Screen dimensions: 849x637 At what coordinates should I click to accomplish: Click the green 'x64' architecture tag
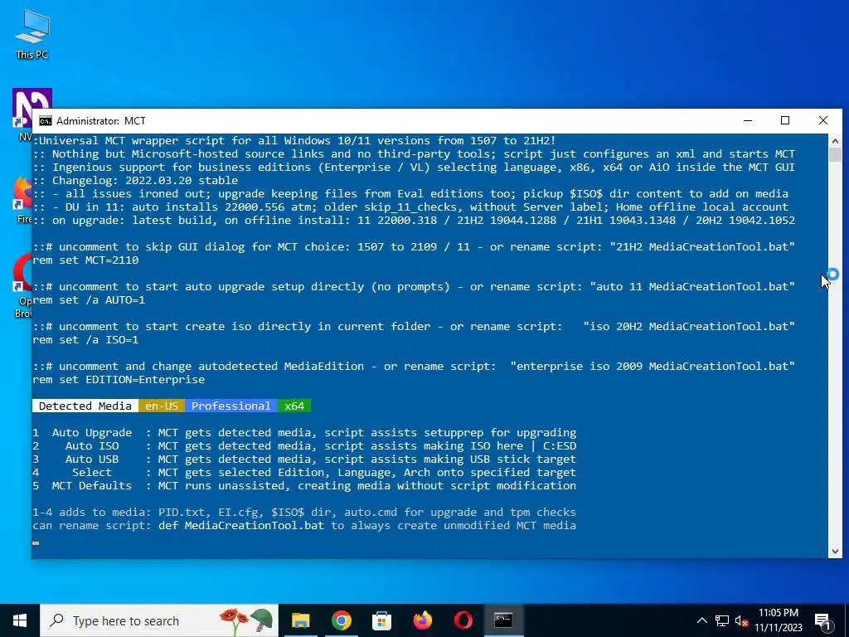[294, 406]
